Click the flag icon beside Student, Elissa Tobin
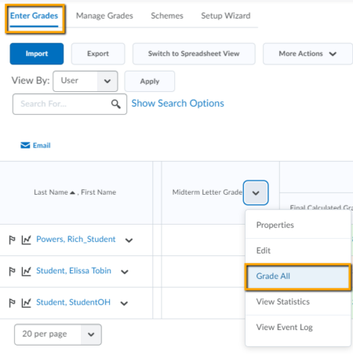The image size is (353, 355). coord(12,271)
